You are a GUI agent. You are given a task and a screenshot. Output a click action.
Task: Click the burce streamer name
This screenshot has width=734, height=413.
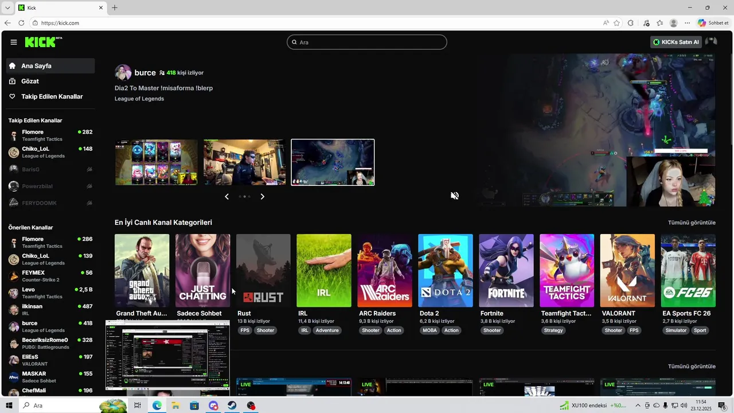(x=145, y=73)
